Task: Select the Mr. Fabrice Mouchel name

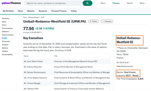Action: point(33,67)
